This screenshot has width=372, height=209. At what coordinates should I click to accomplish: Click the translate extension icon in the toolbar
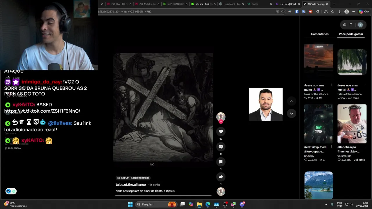[x=304, y=12]
